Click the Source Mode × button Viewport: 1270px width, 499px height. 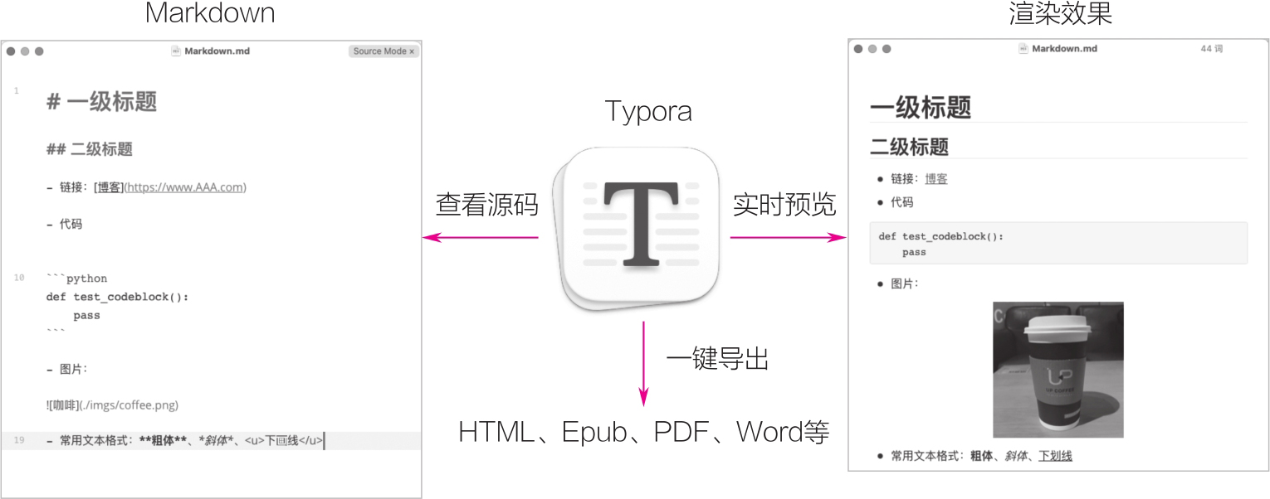[383, 51]
